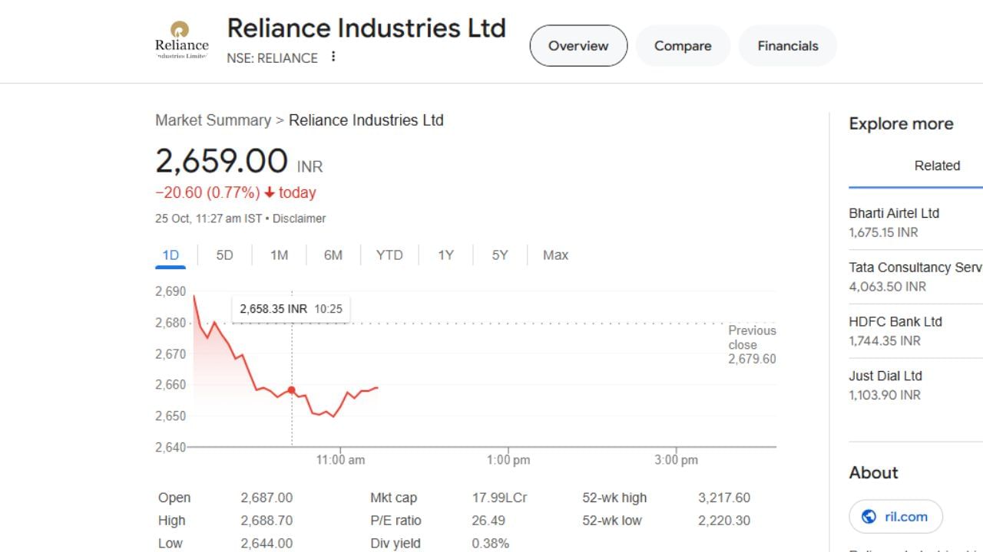Click the current price 2,659.00
The height and width of the screenshot is (552, 983).
pyautogui.click(x=221, y=162)
